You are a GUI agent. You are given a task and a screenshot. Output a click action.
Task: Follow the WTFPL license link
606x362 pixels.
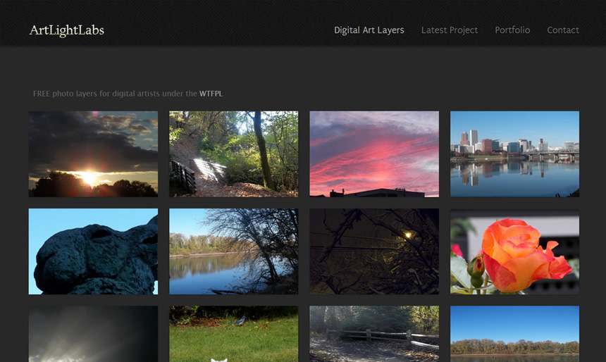click(211, 94)
